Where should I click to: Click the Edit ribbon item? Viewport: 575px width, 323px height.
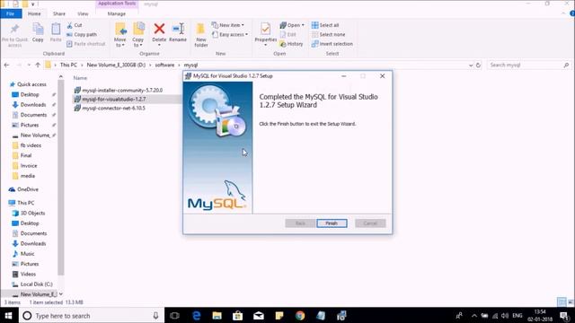[x=288, y=34]
